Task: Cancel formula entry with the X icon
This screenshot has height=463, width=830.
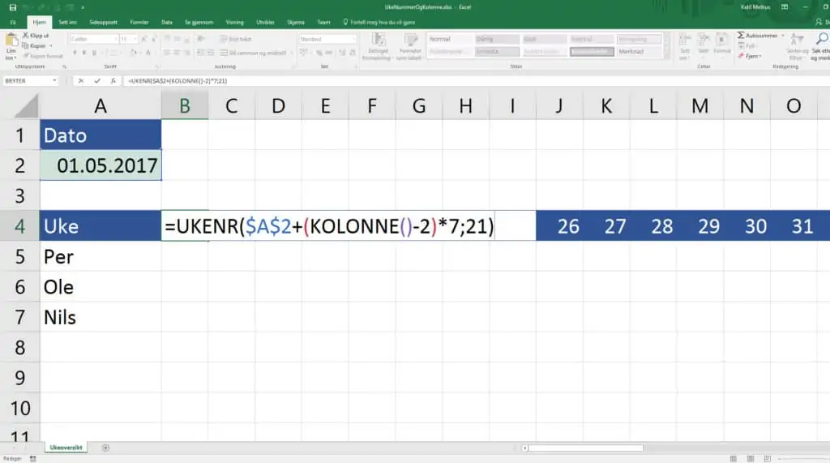Action: (x=80, y=80)
